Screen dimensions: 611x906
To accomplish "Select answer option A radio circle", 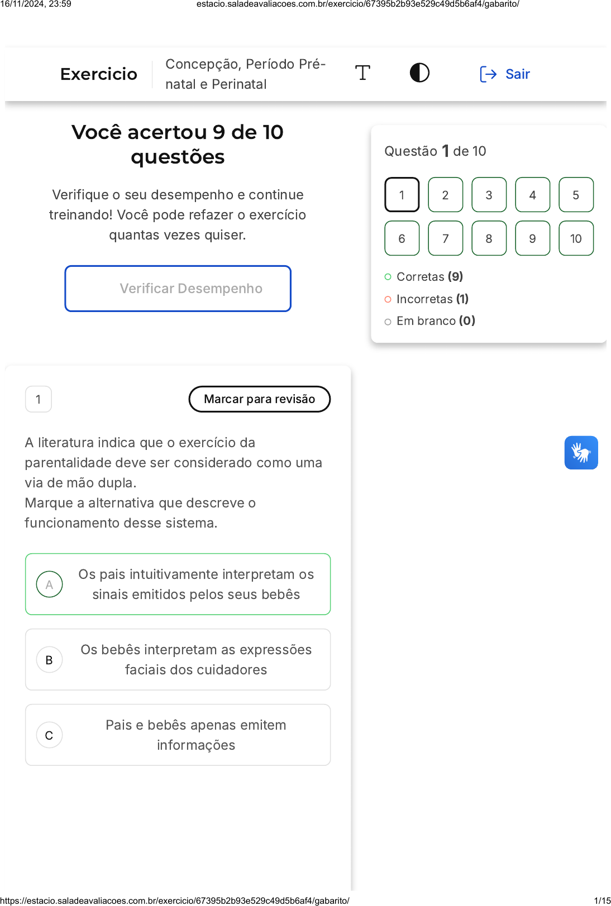I will (50, 584).
